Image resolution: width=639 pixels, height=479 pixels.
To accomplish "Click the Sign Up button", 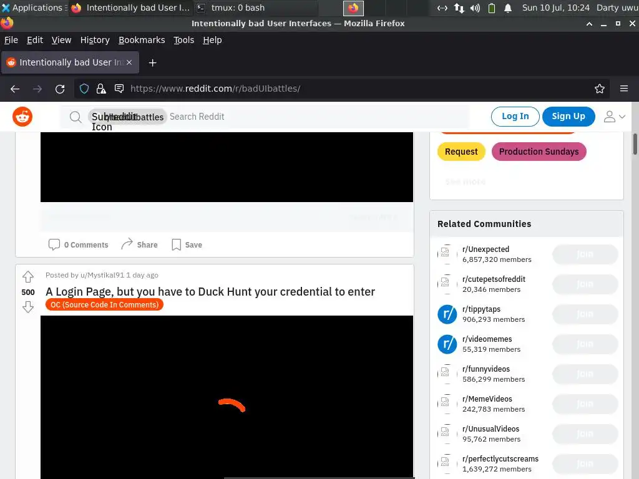I will (x=568, y=117).
